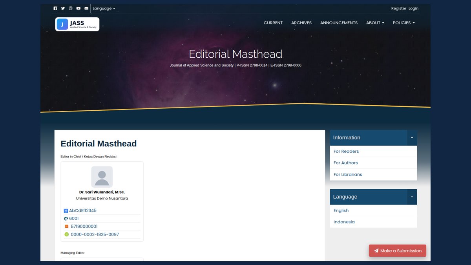Open the AbCdEf12345 Google Scholar link
Viewport: 471px width, 265px height.
[x=83, y=210]
